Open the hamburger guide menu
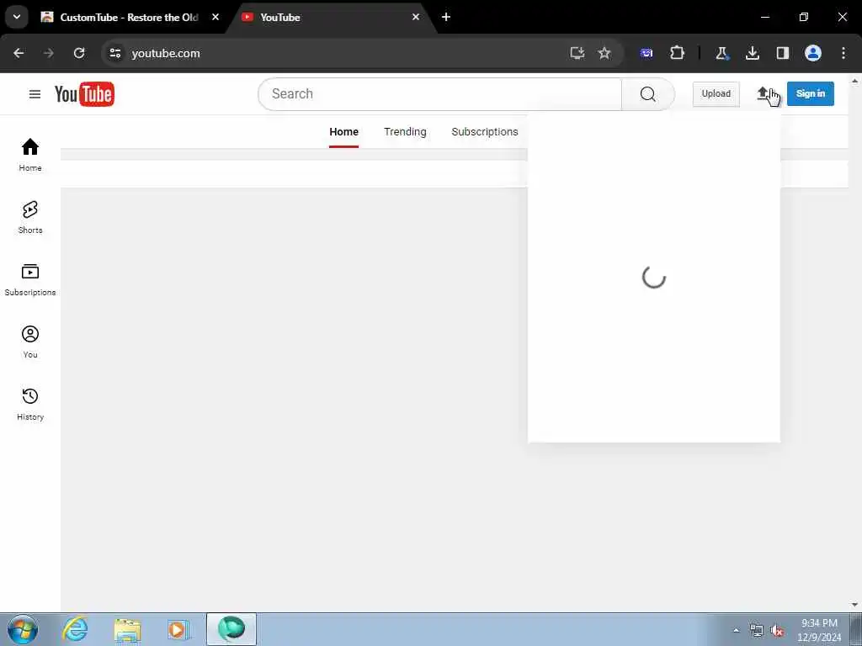 pos(35,94)
